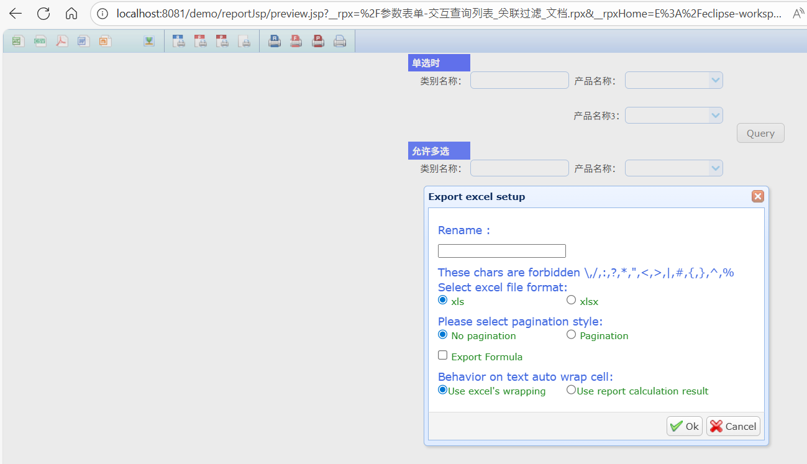
Task: Click the export to Excel toolbar icon
Action: click(x=18, y=42)
